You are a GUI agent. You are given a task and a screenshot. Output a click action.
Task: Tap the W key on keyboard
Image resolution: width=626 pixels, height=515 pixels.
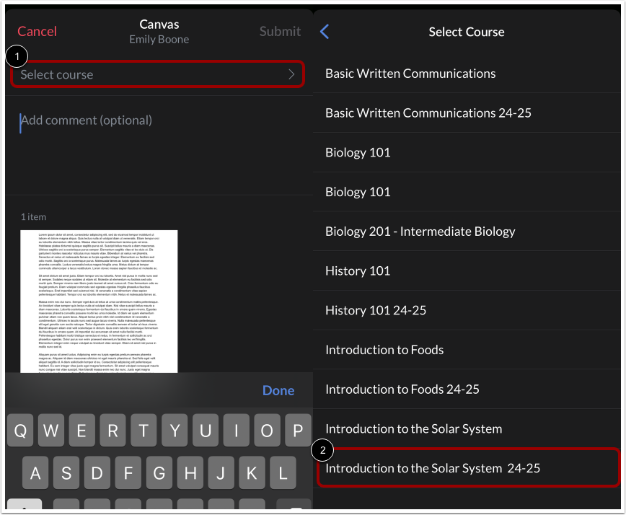coord(51,431)
